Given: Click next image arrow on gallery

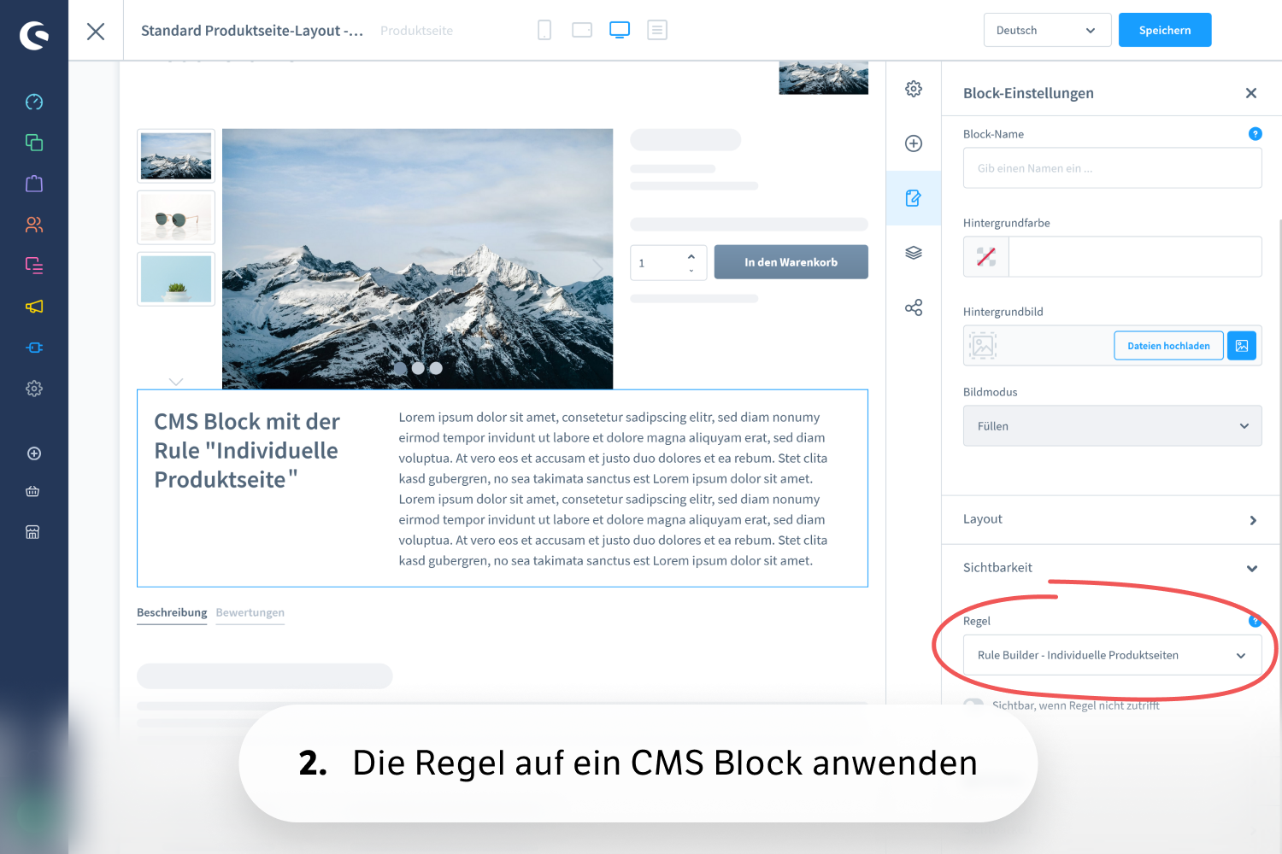Looking at the screenshot, I should point(598,268).
